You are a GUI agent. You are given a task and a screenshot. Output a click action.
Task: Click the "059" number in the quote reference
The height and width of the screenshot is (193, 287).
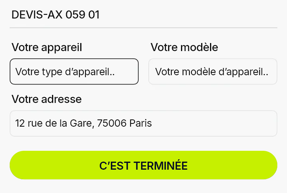click(75, 15)
